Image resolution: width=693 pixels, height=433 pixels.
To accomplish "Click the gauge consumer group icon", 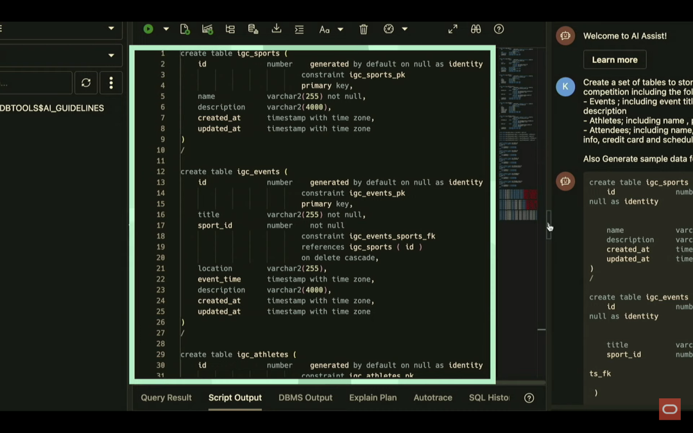I will pos(388,29).
